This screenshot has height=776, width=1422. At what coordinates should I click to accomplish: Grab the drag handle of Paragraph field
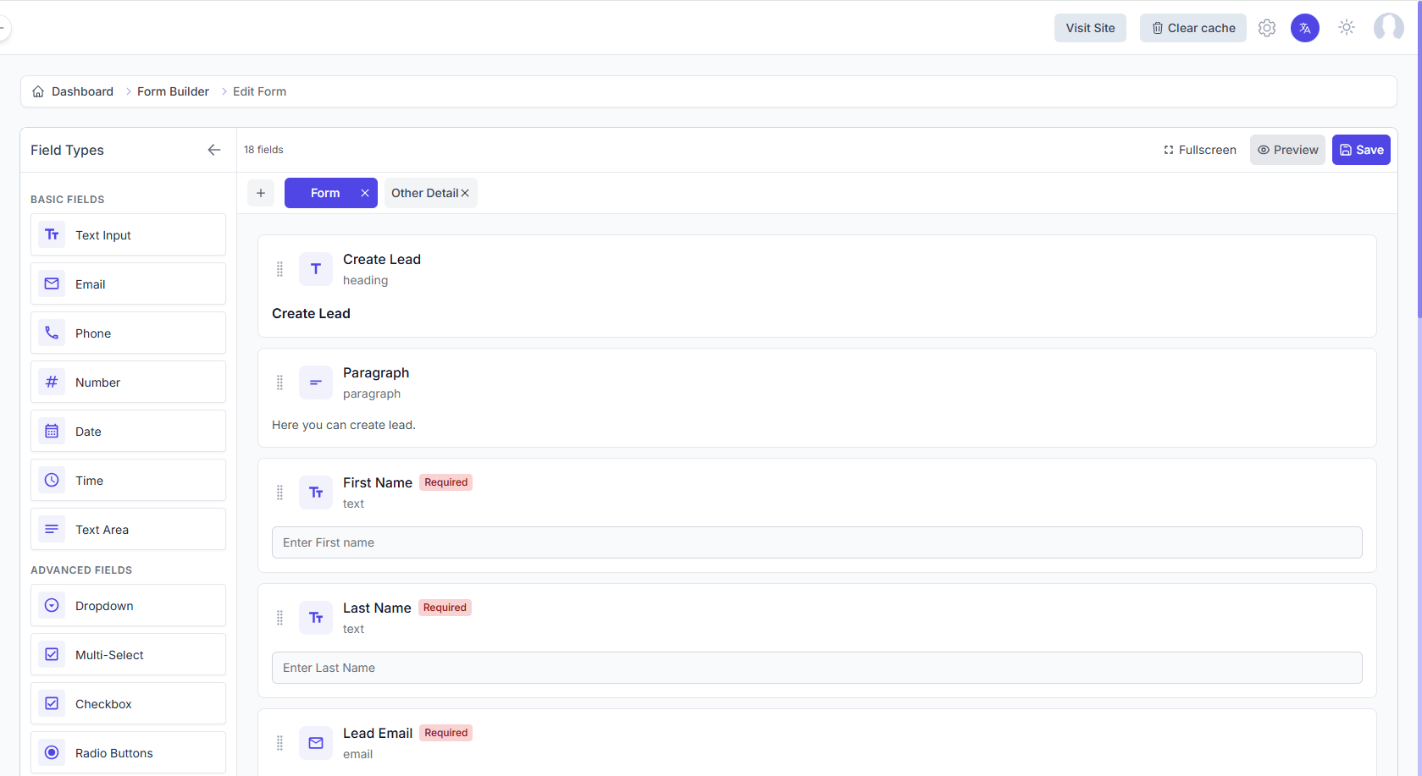279,382
